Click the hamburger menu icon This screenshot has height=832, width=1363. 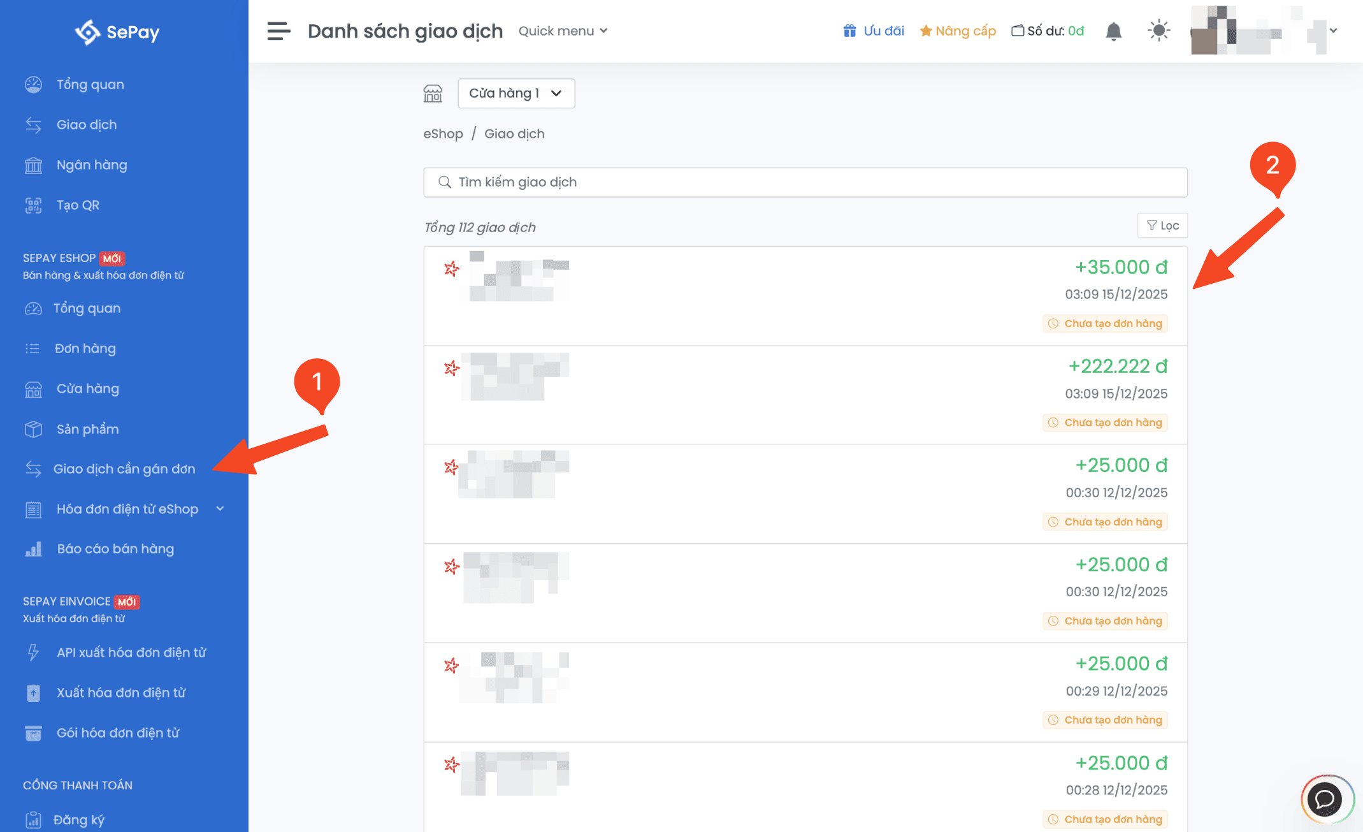[x=278, y=31]
